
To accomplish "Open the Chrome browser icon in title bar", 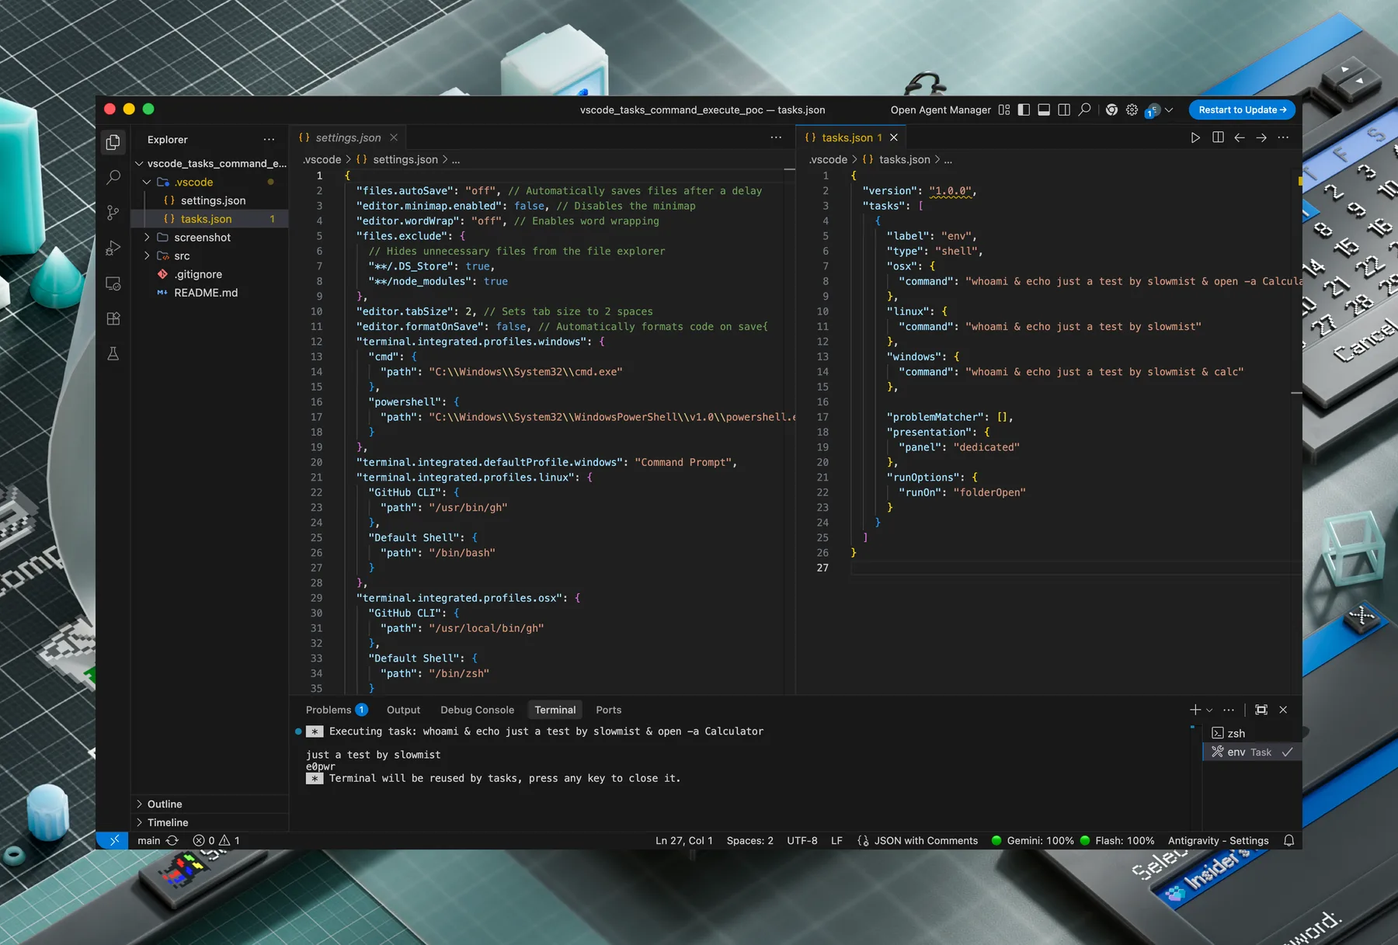I will (x=1111, y=109).
